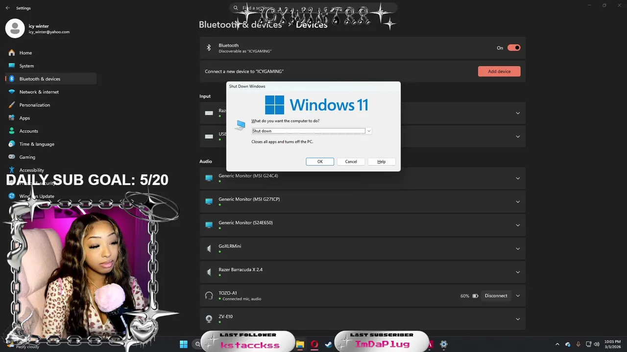
Task: Open Steam from taskbar
Action: pos(328,344)
